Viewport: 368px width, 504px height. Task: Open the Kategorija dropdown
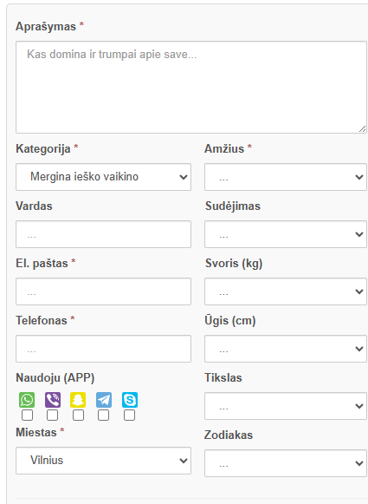[103, 177]
